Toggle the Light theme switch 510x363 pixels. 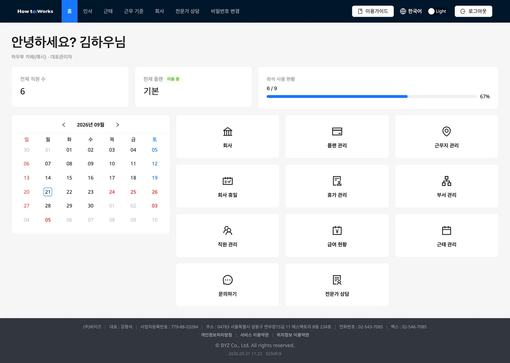[437, 11]
